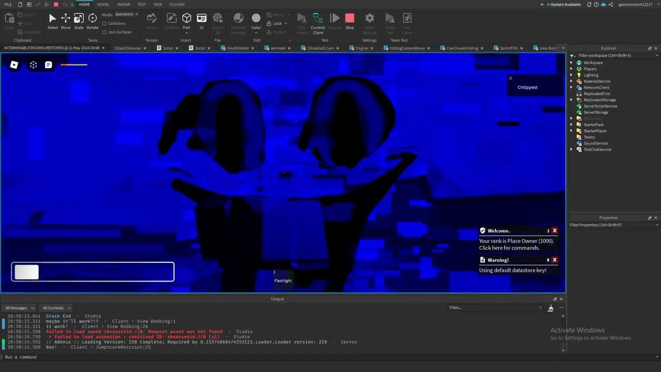Viewport: 661px width, 372px height.
Task: Open the Color picker tool
Action: click(x=256, y=21)
